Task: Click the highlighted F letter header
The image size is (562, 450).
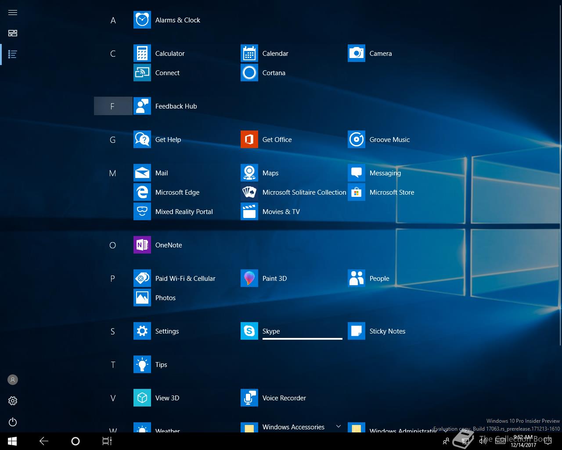Action: 113,106
